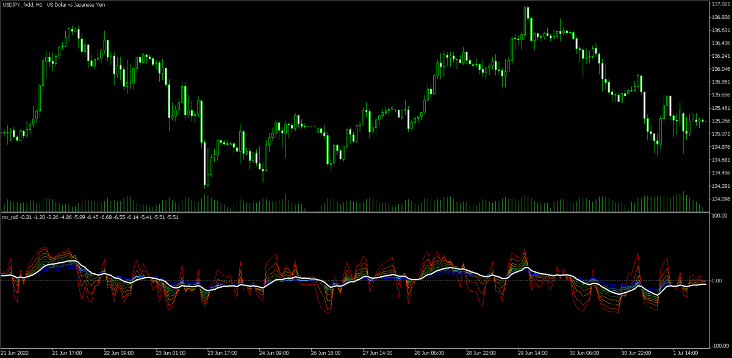Click the -100.00 indicator scale label
732x358 pixels.
[x=720, y=346]
